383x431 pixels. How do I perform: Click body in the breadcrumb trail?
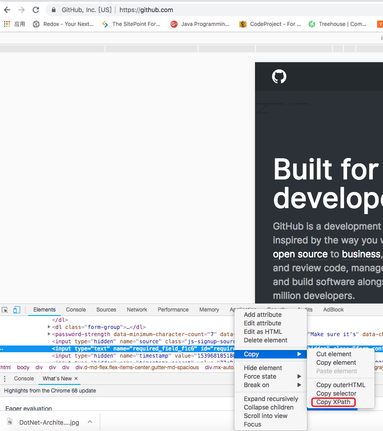[x=23, y=367]
